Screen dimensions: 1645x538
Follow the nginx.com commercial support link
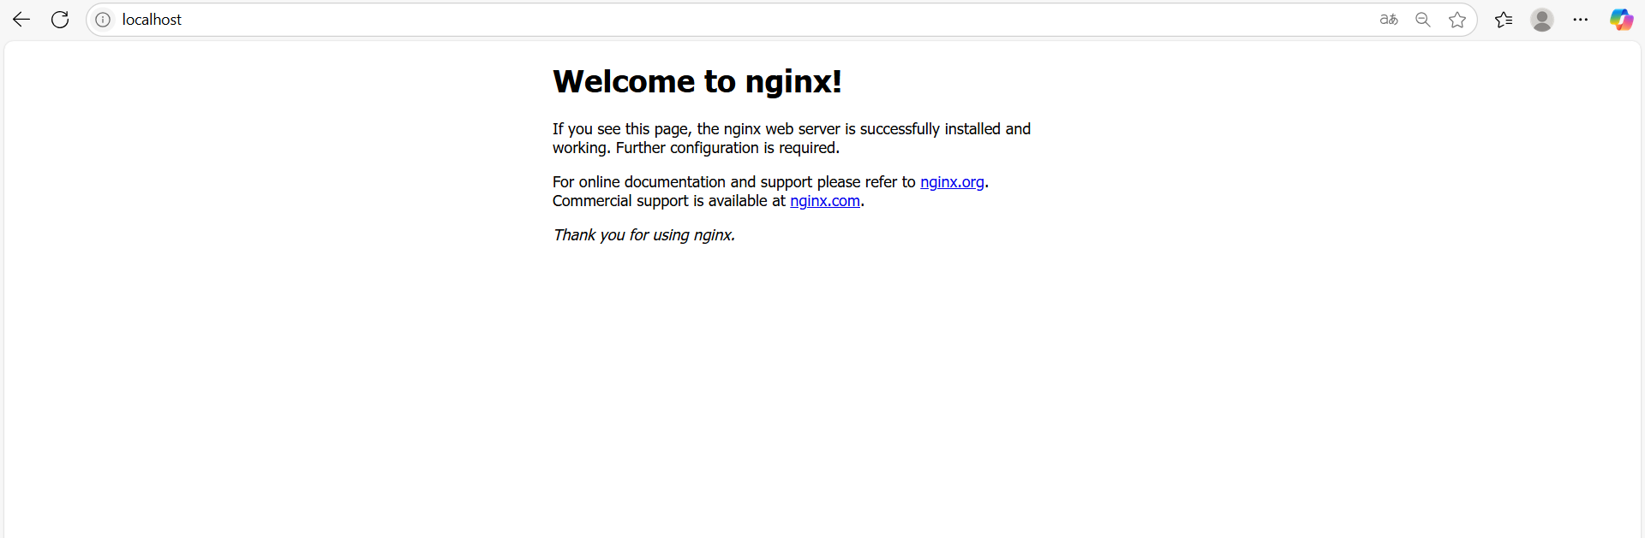click(825, 201)
